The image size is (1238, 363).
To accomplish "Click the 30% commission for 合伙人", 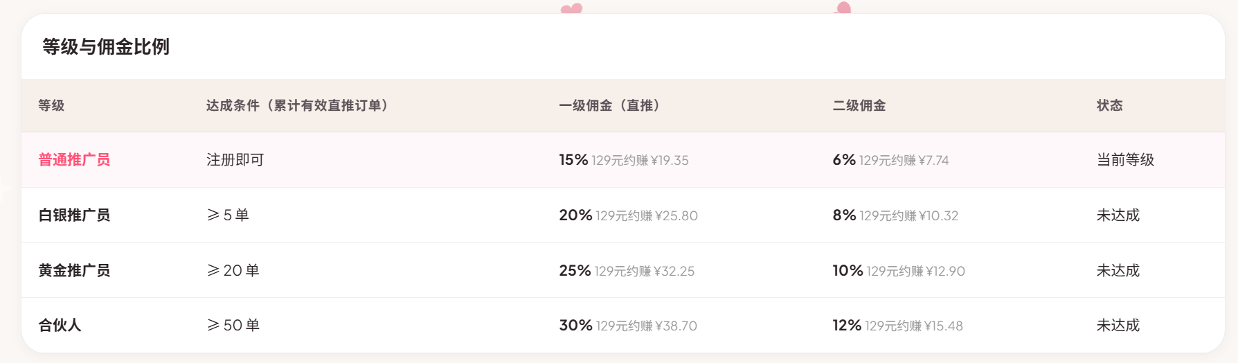I will [575, 326].
